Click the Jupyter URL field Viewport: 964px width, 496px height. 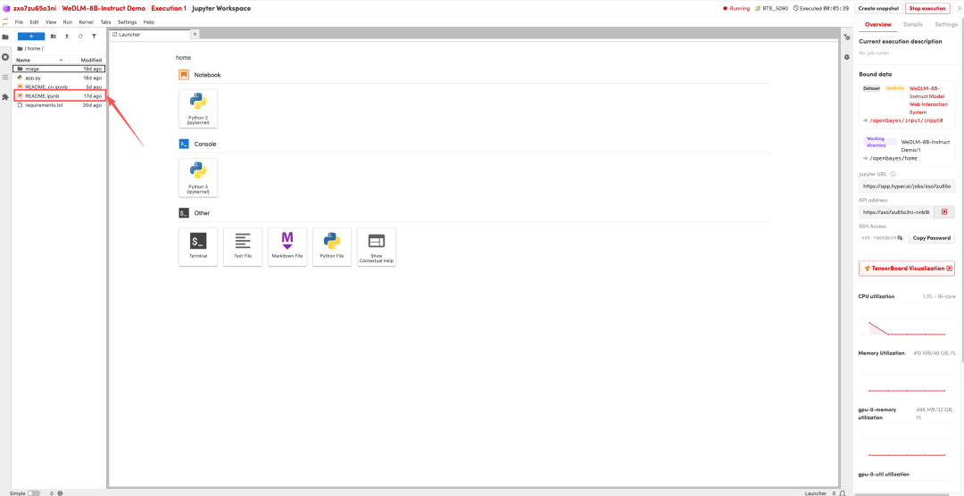[x=906, y=186]
